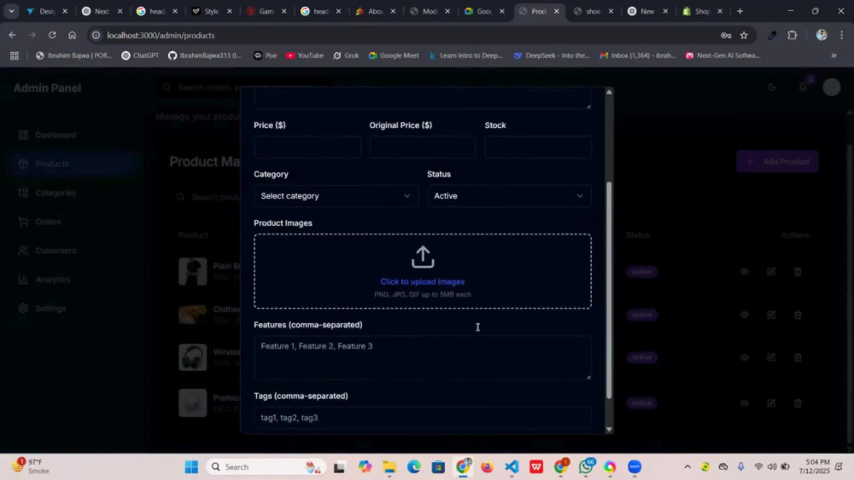Click the Tags comma-separated input field
Screen dimensions: 854x480
click(423, 418)
